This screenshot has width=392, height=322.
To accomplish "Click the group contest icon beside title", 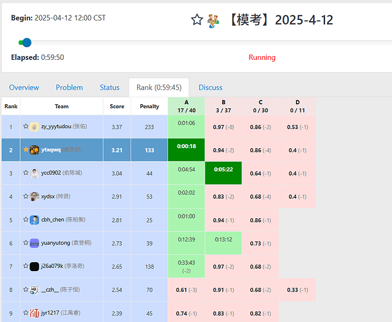I will (213, 21).
